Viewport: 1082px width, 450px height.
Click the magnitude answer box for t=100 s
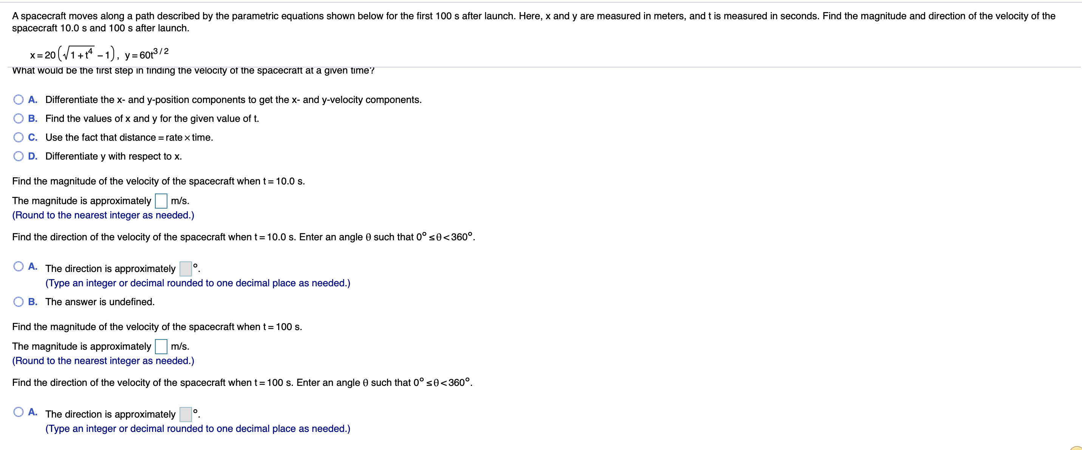click(161, 346)
